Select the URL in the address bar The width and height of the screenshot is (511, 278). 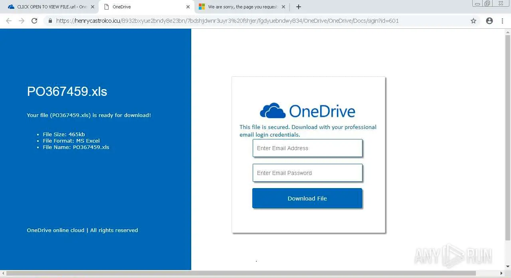coord(228,21)
